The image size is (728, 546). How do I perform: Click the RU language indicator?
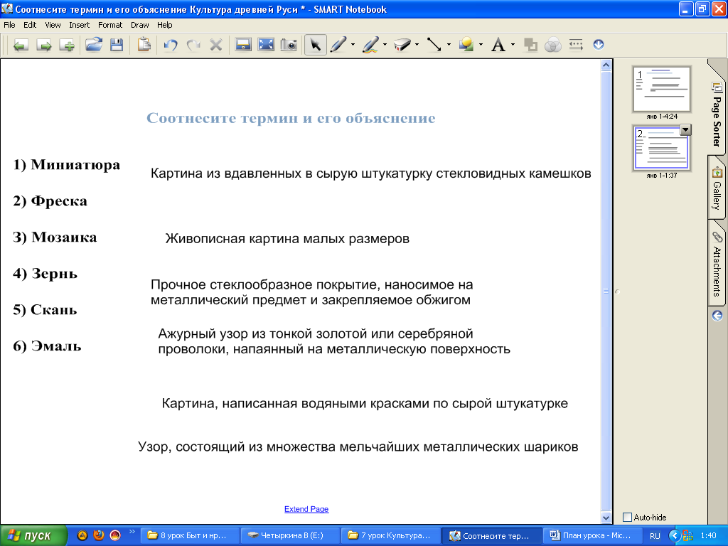[655, 536]
